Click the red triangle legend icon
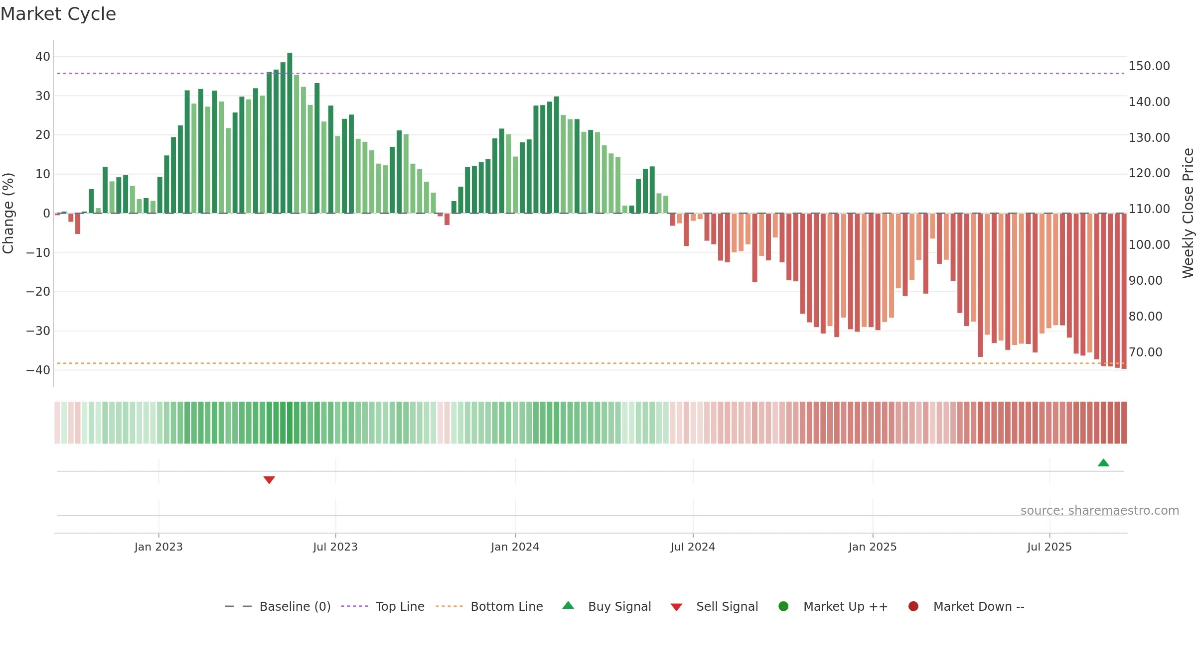This screenshot has width=1196, height=672. [x=676, y=607]
